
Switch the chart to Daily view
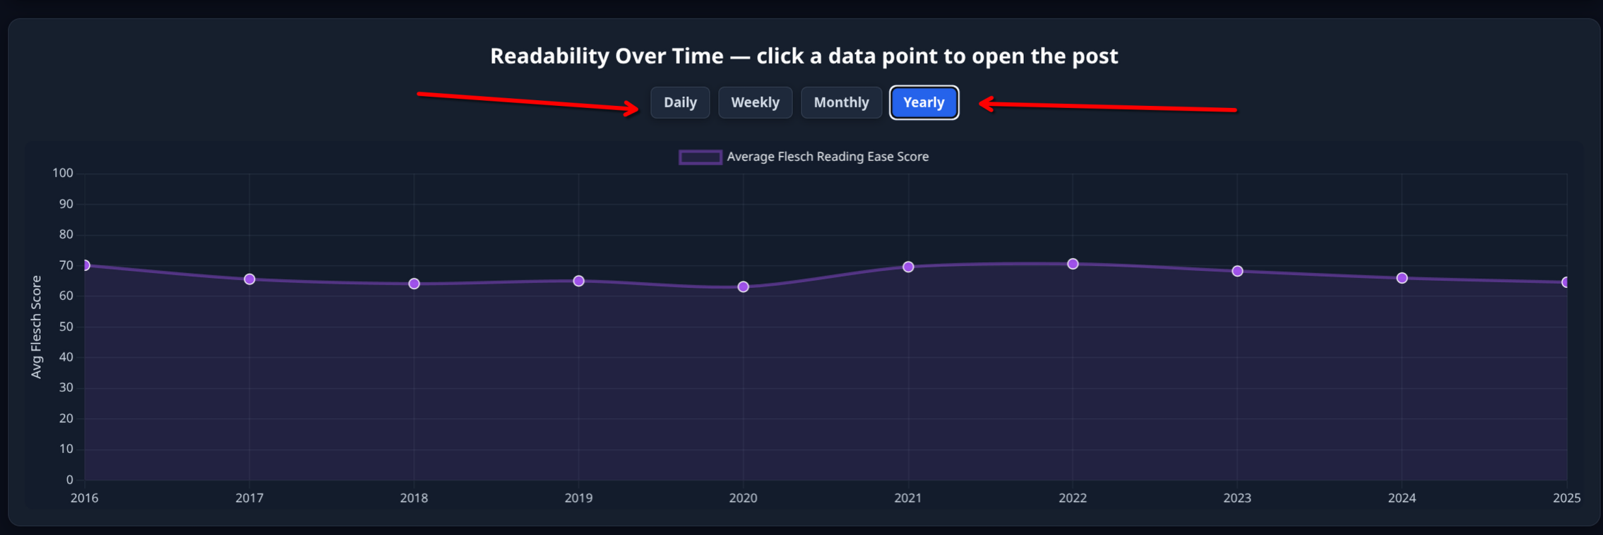pyautogui.click(x=680, y=102)
